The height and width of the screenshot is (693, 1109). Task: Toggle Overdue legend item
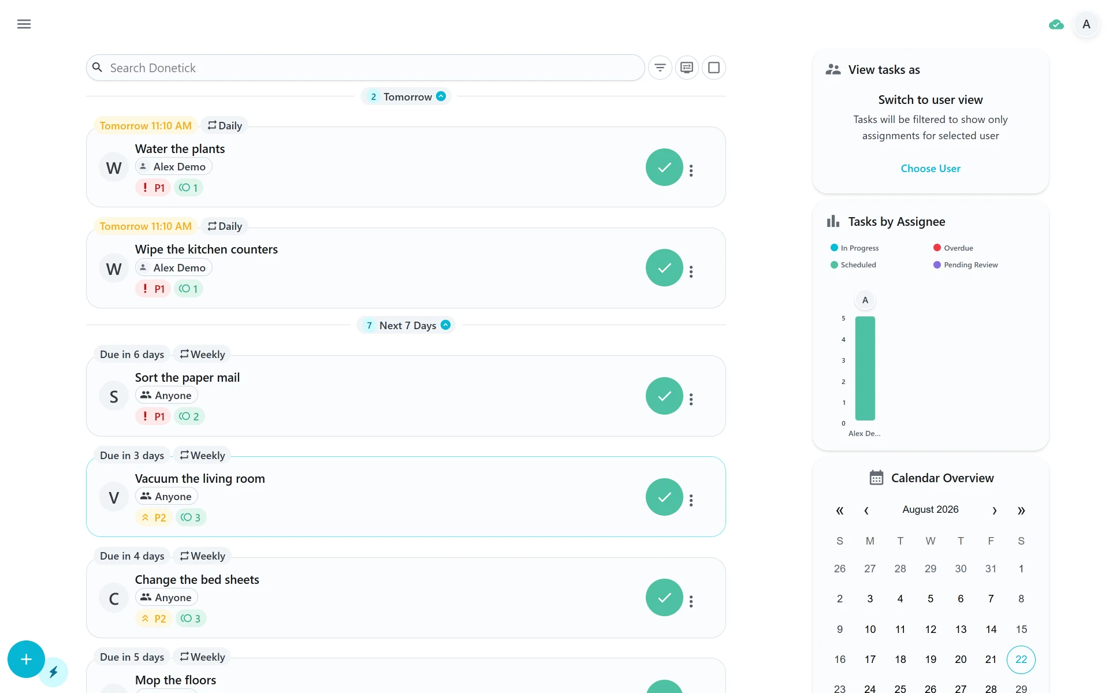click(x=953, y=248)
